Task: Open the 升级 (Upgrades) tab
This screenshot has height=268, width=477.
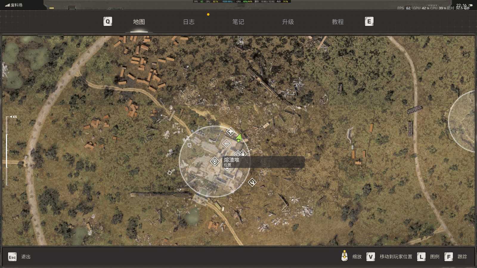Action: [x=288, y=22]
